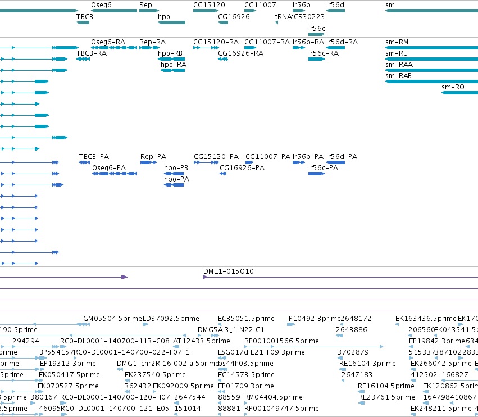Click the DMG5A.3_1.N22.C1 alignment label
This screenshot has width=478, height=417.
[x=231, y=330]
